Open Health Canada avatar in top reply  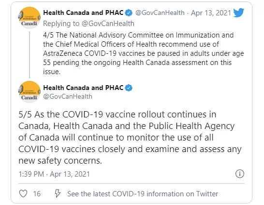[x=29, y=18]
